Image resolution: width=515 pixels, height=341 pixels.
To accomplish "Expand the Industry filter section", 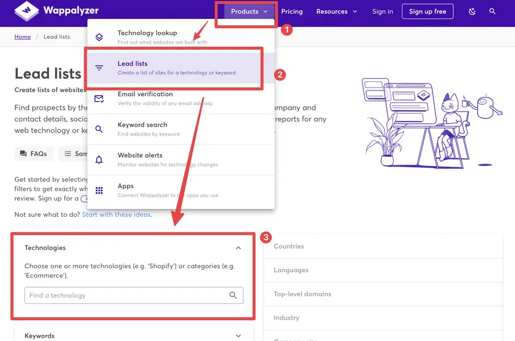I will pyautogui.click(x=383, y=318).
